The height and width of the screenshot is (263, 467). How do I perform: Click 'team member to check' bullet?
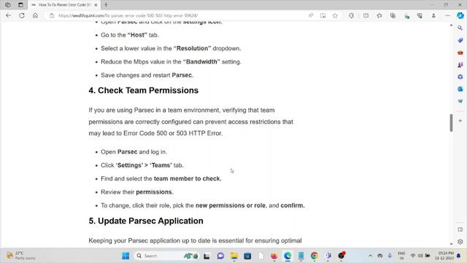tap(161, 178)
